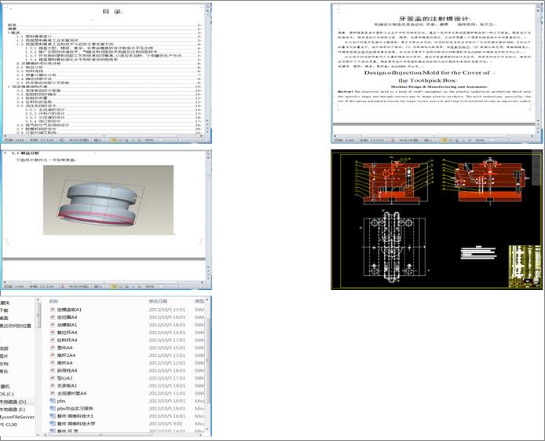Adjust zoom slider in abstract Word window
The height and width of the screenshot is (441, 545).
(511, 140)
